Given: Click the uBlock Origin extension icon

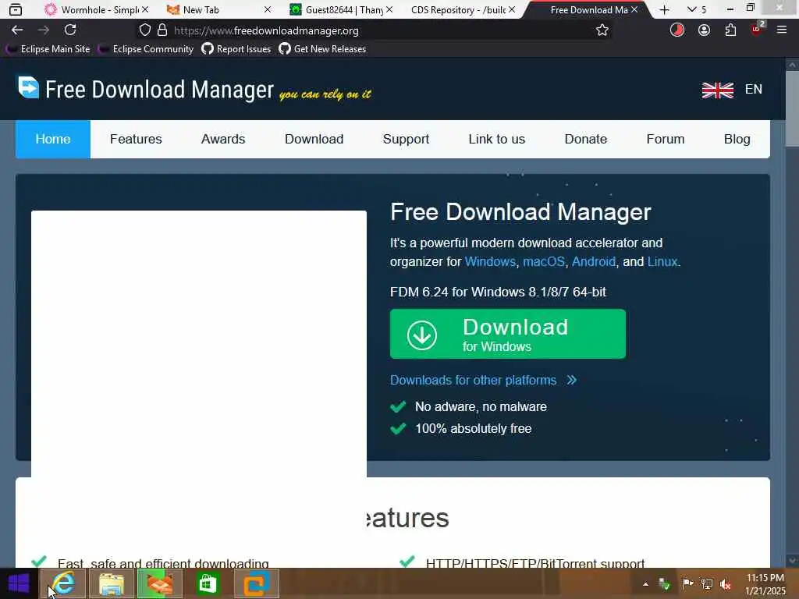Looking at the screenshot, I should pos(757,29).
